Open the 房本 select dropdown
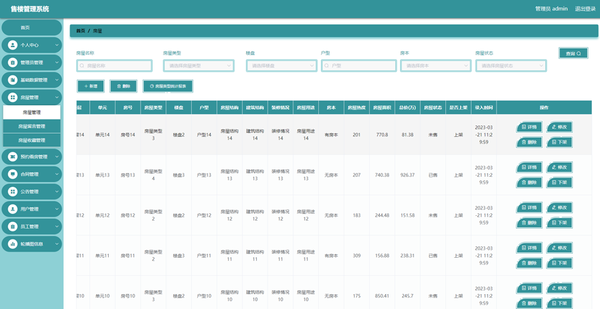 435,65
